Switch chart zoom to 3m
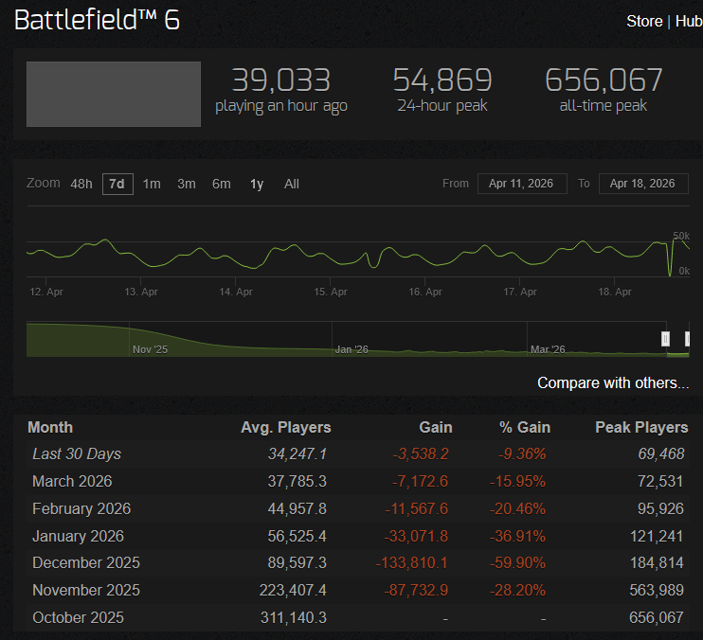Viewport: 703px width, 640px height. point(186,184)
